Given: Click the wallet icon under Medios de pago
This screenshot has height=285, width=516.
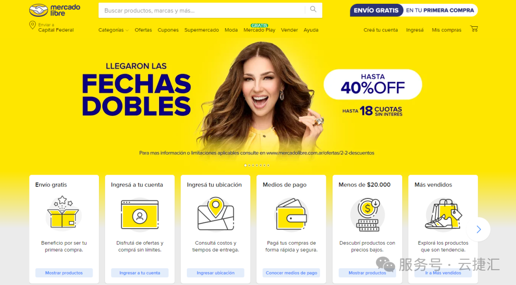Looking at the screenshot, I should click(x=291, y=214).
